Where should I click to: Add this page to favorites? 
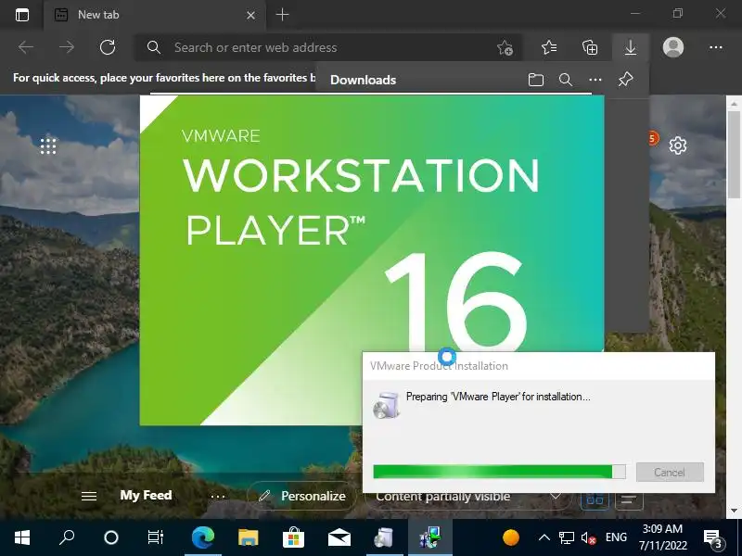tap(505, 47)
